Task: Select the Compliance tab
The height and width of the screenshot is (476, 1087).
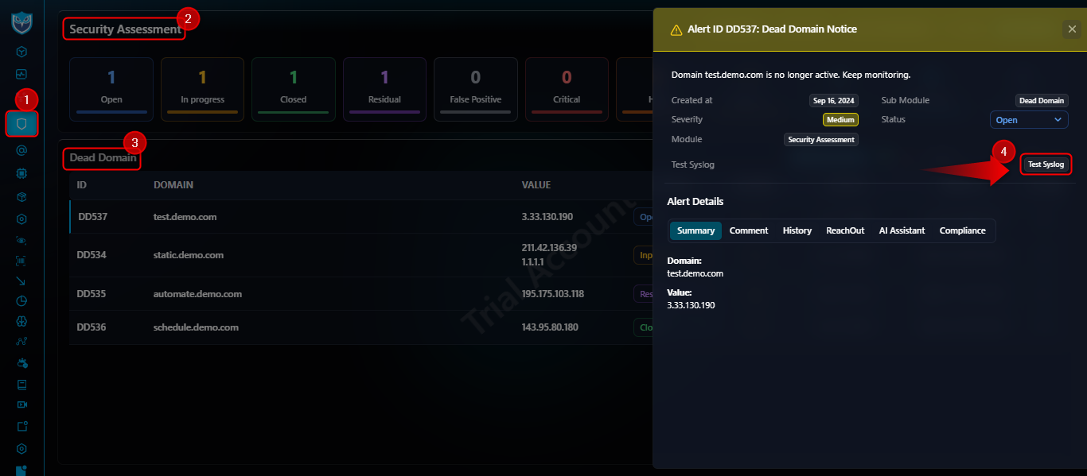Action: pyautogui.click(x=962, y=230)
